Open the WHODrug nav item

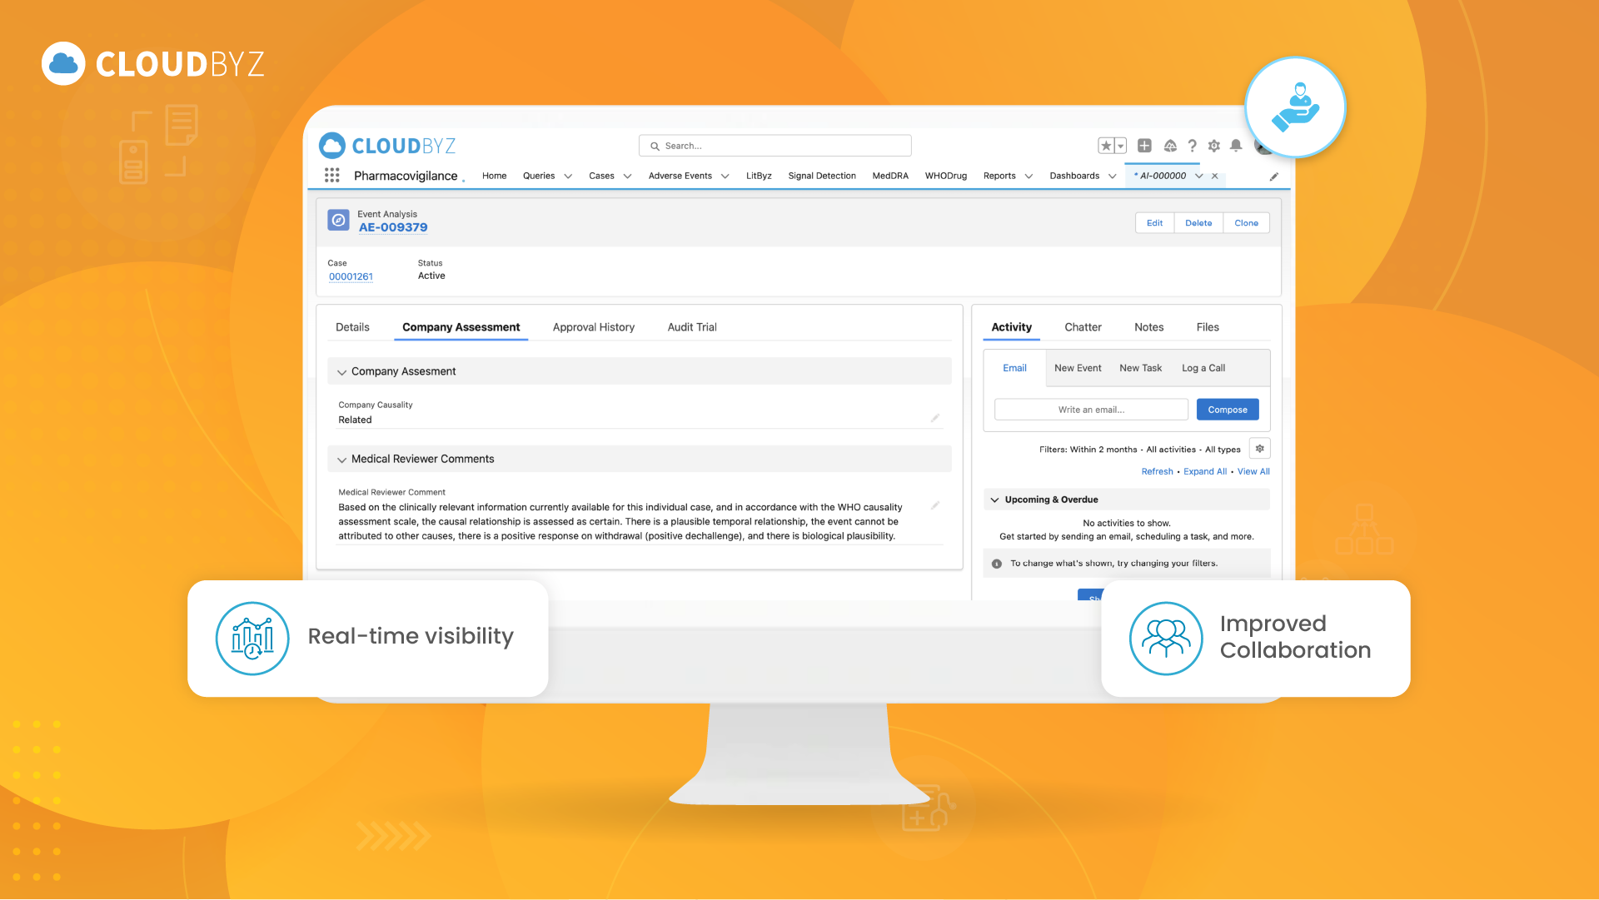pyautogui.click(x=946, y=176)
